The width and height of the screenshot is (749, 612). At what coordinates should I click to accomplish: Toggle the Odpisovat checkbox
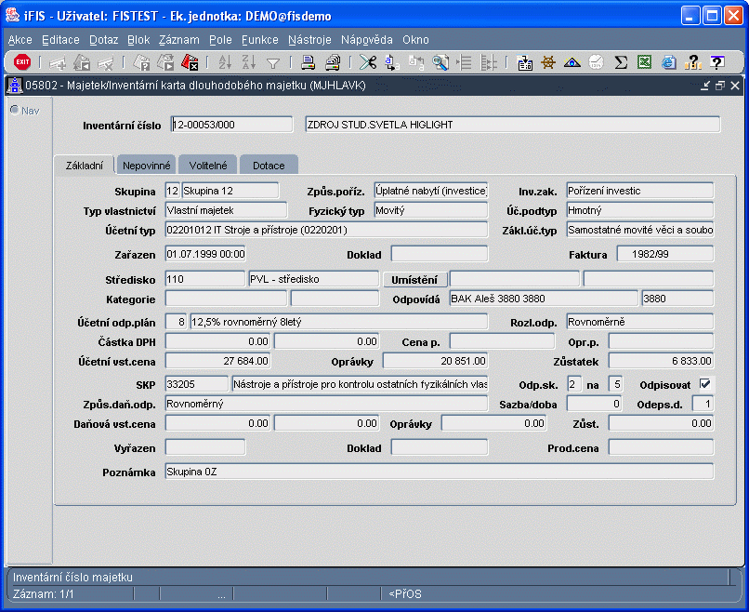(705, 384)
